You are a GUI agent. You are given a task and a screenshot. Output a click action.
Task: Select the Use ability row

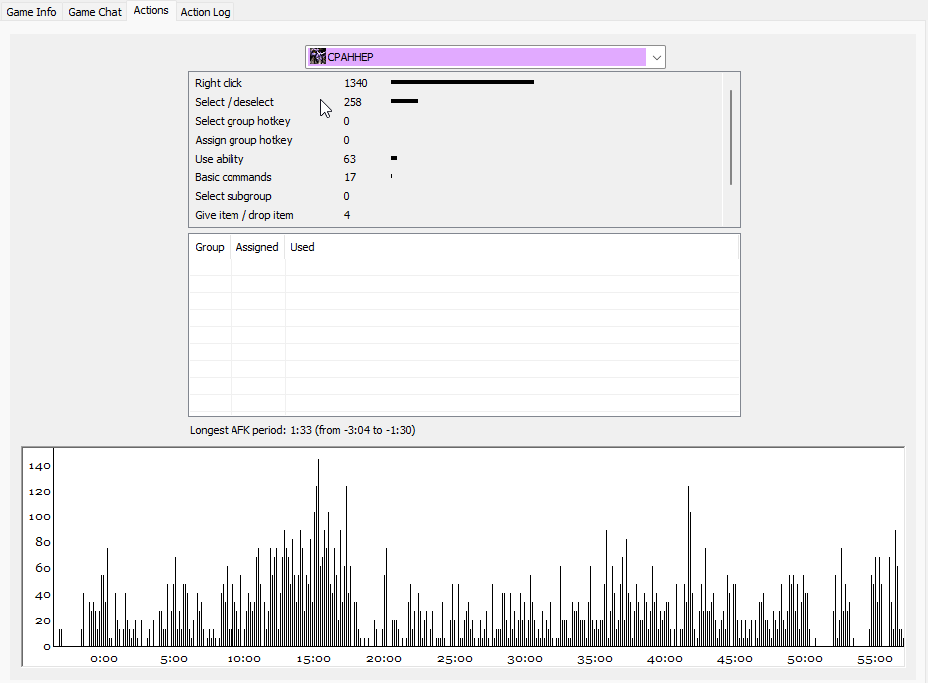pos(456,159)
